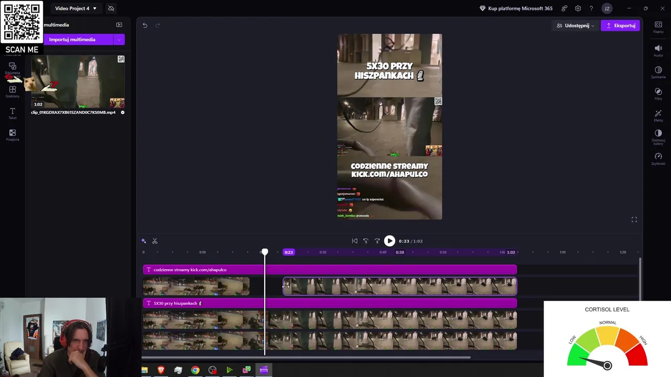Open the share link icon in title bar

(564, 8)
